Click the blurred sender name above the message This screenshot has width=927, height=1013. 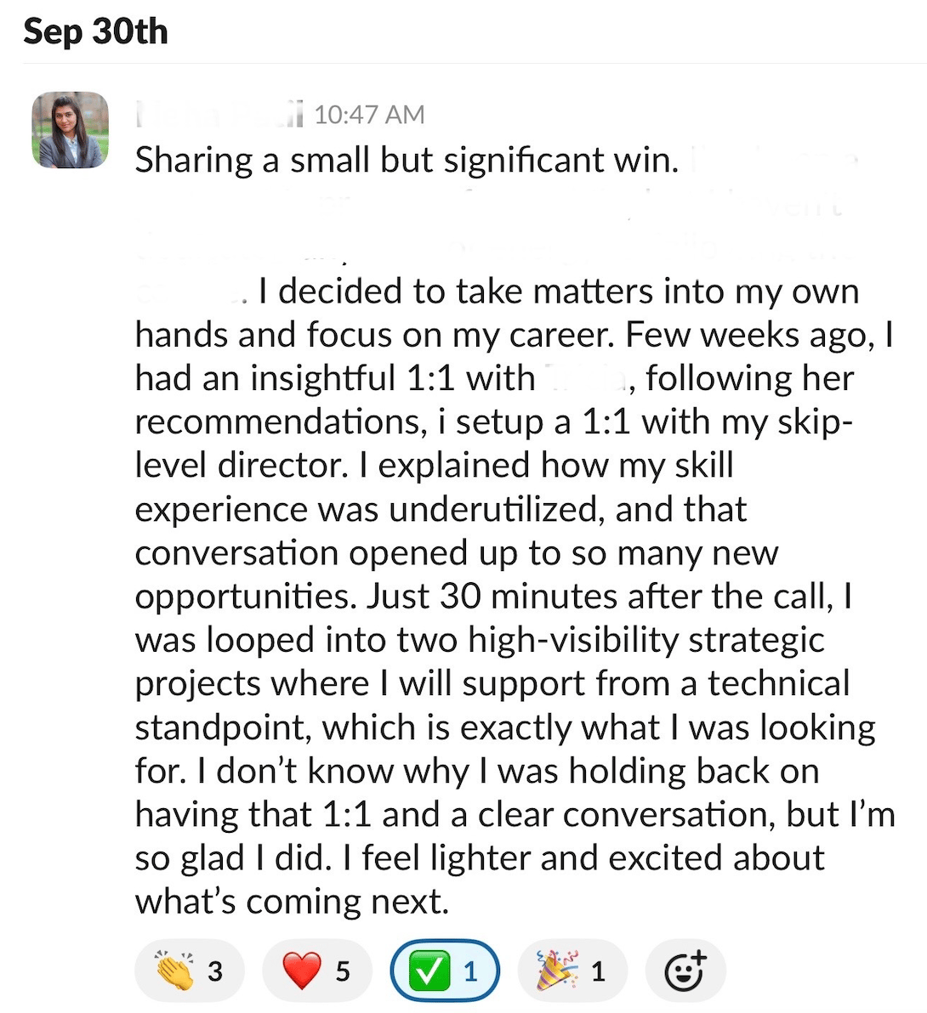(219, 115)
